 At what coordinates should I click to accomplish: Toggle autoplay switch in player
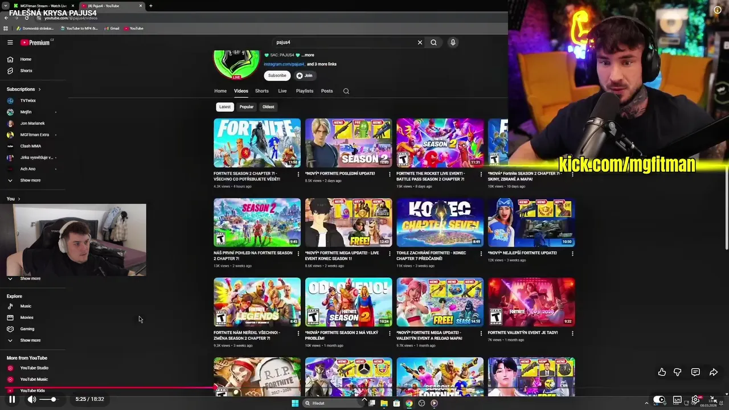coord(659,400)
